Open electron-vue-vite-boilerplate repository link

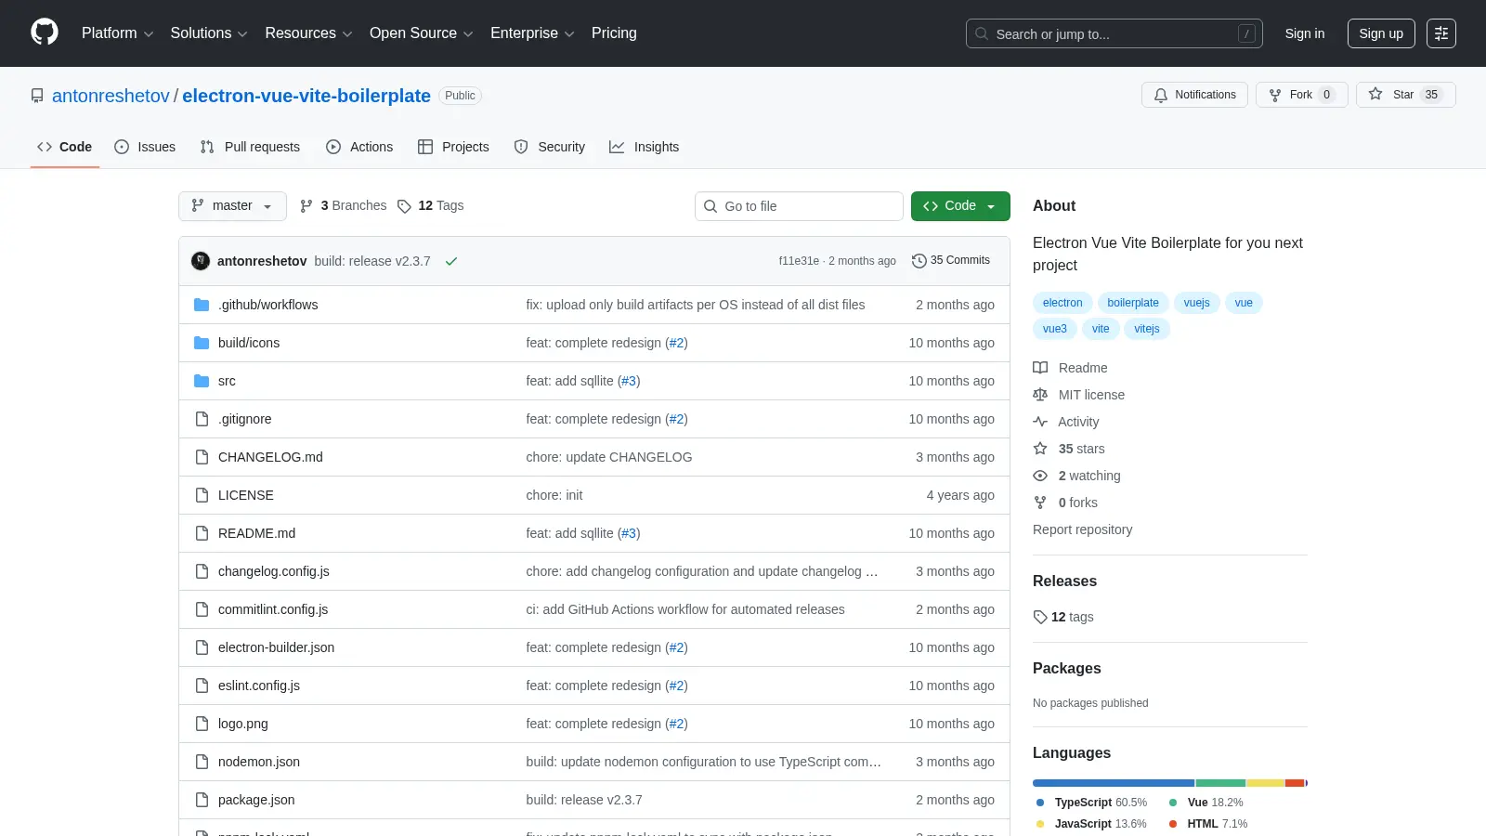[x=306, y=96]
